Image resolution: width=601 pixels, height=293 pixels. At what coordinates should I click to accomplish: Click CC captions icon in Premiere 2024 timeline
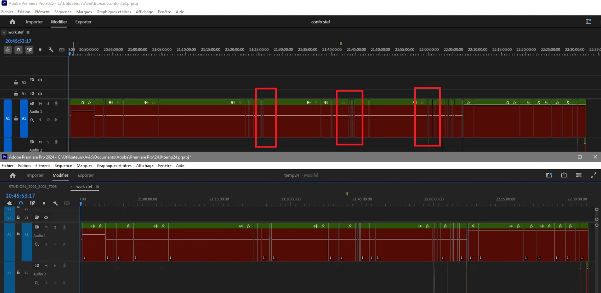click(x=67, y=203)
